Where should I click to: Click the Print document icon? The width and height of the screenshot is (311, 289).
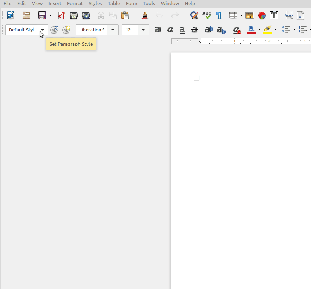point(74,15)
